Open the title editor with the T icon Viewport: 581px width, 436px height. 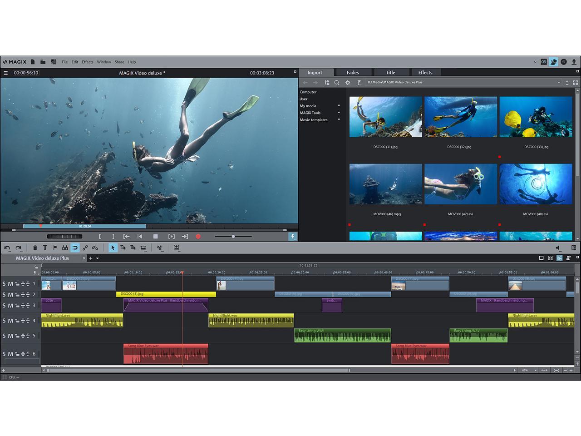tap(45, 248)
